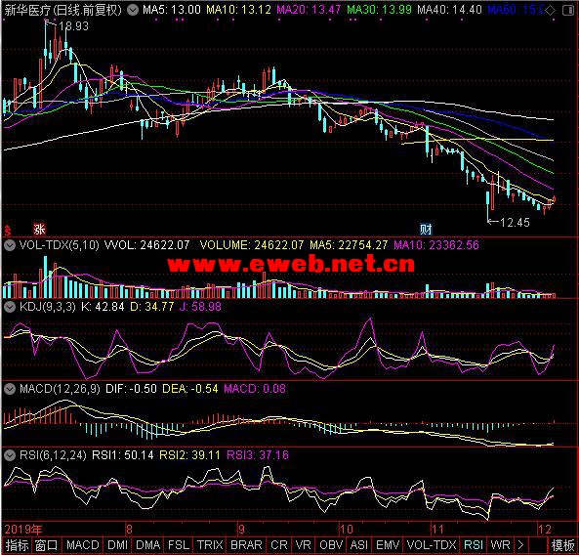Click the MA5: 13.00 label
This screenshot has width=579, height=555.
pyautogui.click(x=171, y=10)
